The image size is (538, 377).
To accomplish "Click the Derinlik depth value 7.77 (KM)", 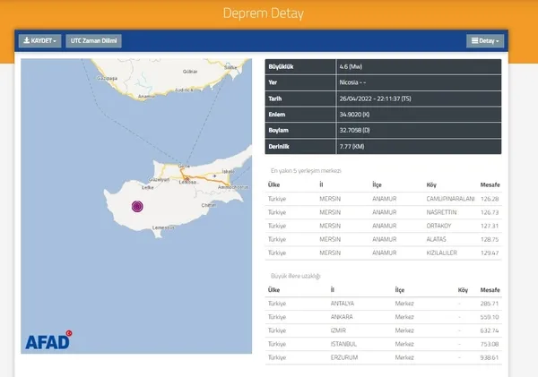I will coord(351,147).
